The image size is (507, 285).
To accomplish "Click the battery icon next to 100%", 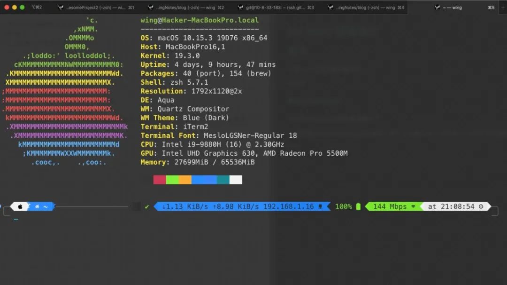I will coord(358,206).
